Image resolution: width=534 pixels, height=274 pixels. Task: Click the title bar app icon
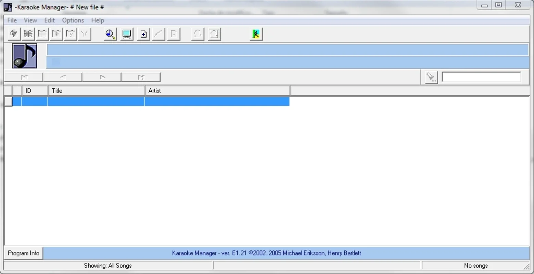tap(8, 7)
